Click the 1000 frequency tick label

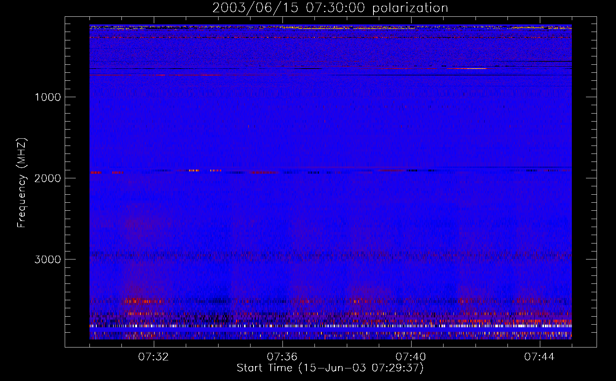(x=48, y=97)
